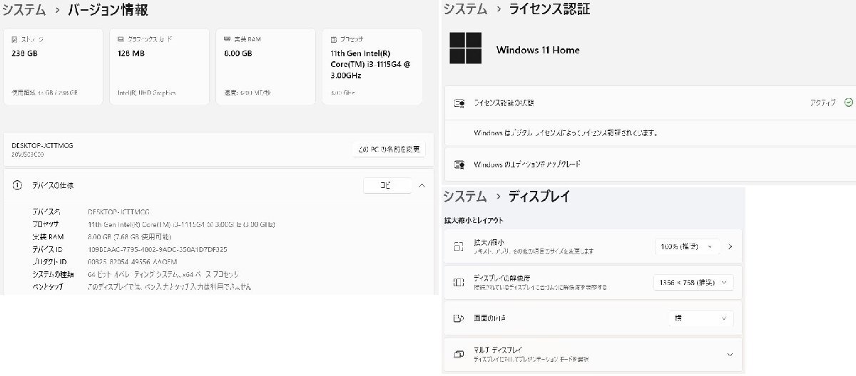Image resolution: width=856 pixels, height=376 pixels.
Task: Click the green active checkmark icon
Action: click(848, 103)
